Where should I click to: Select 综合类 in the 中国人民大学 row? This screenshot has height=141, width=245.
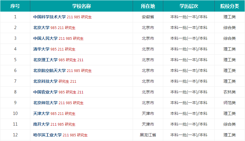tap(230, 38)
